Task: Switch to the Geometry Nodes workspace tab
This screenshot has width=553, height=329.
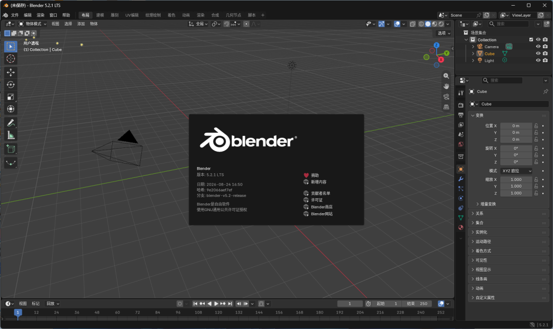Action: 233,15
